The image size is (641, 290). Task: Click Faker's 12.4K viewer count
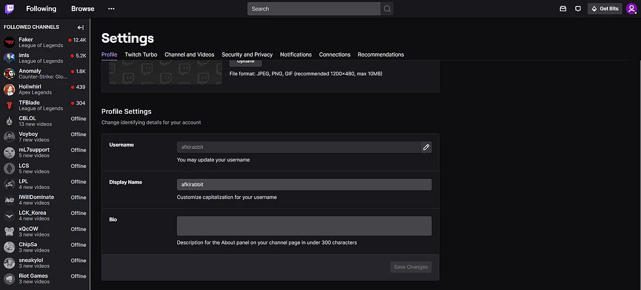coord(80,40)
